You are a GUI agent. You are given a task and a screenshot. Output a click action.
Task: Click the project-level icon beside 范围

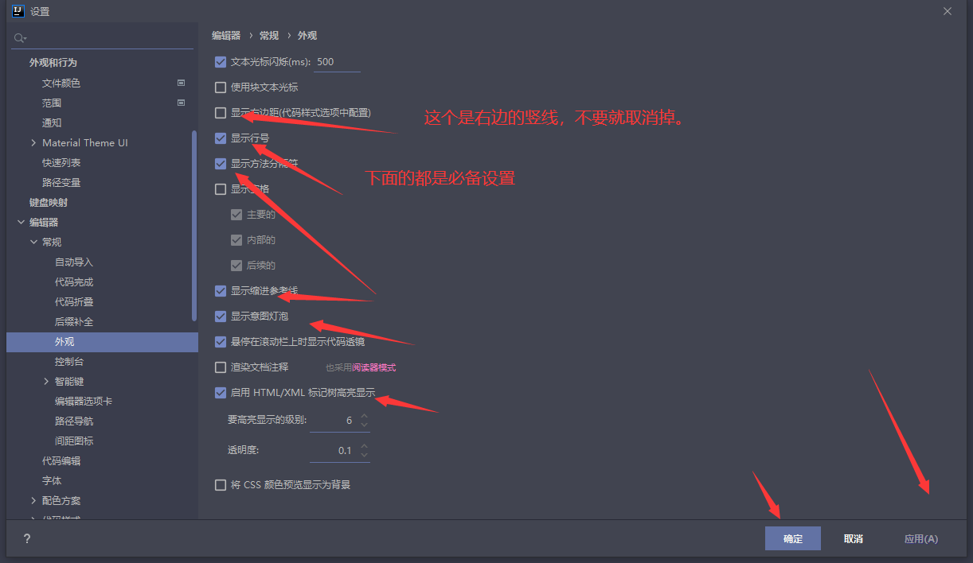(x=181, y=103)
